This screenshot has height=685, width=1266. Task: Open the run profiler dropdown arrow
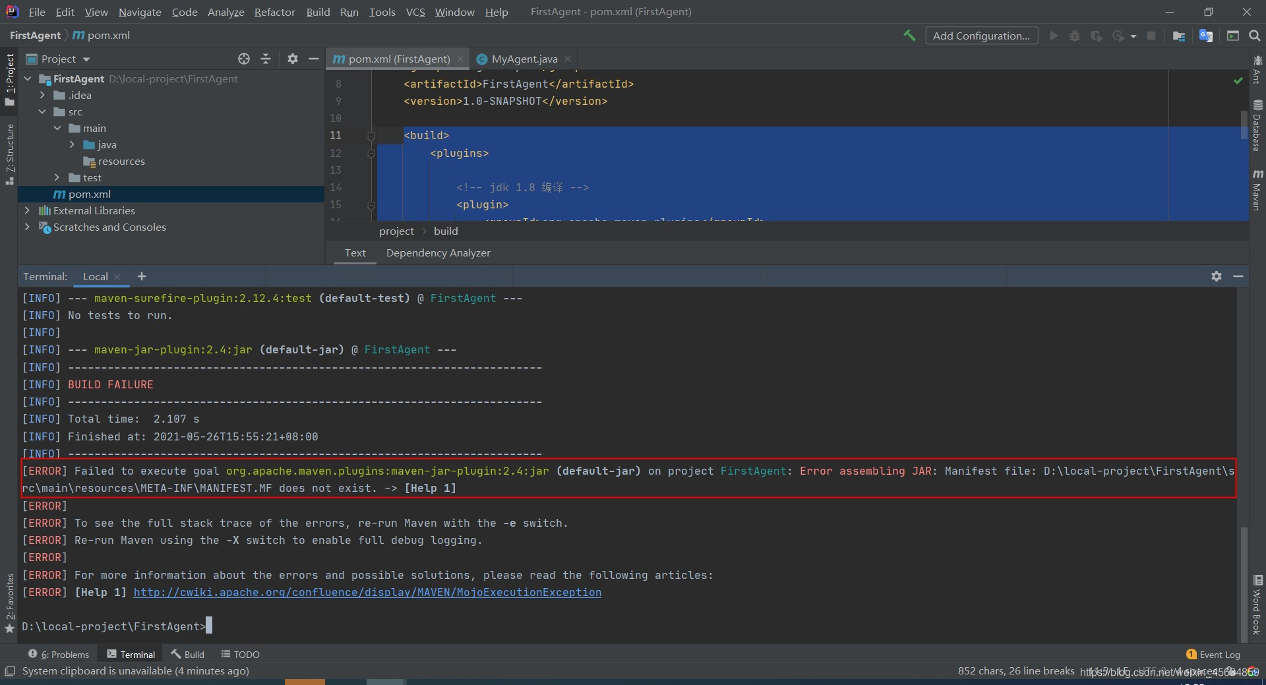[1133, 36]
